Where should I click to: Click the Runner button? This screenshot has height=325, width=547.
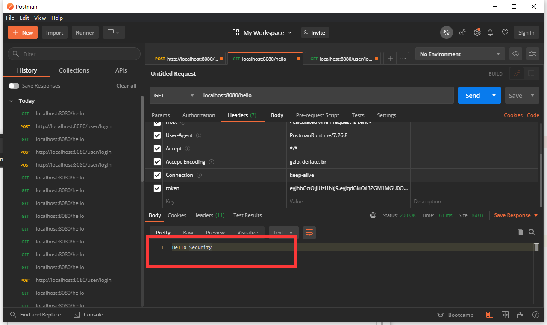coord(85,32)
